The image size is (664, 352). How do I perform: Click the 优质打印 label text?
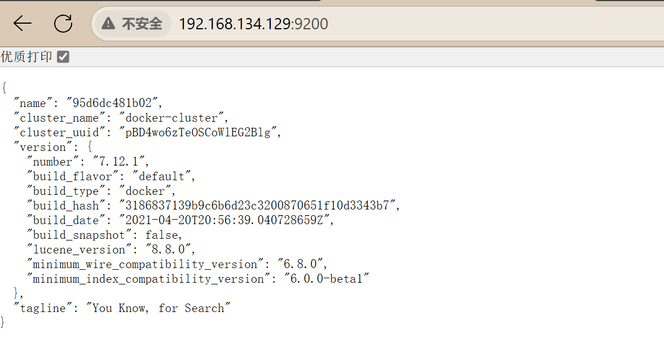[27, 57]
